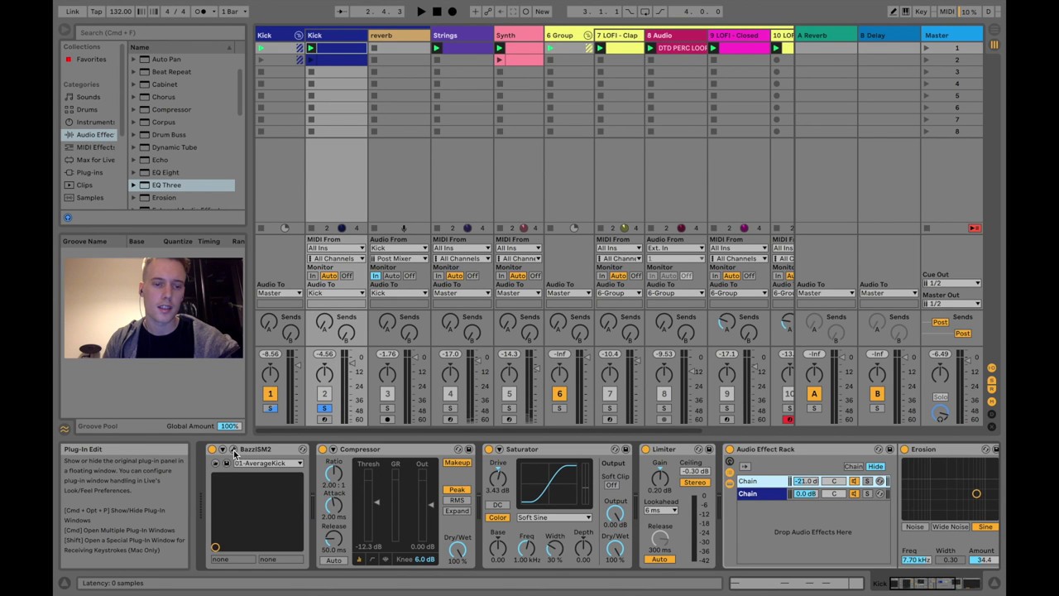The height and width of the screenshot is (596, 1059).
Task: Click the Stop transport button
Action: pyautogui.click(x=437, y=12)
